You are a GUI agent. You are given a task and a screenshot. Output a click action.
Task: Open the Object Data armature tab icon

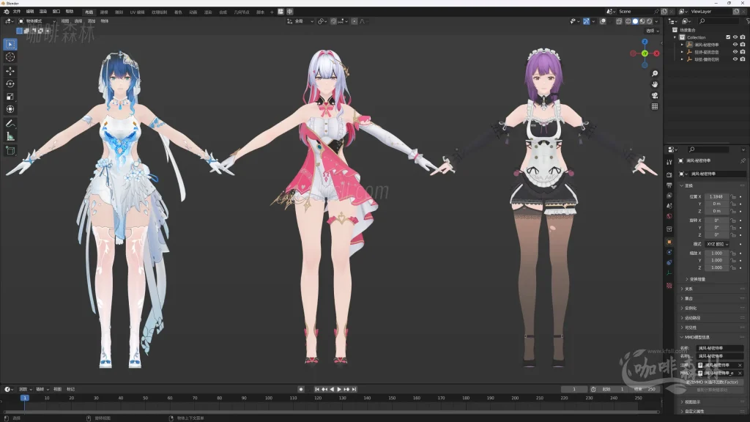[x=669, y=273]
